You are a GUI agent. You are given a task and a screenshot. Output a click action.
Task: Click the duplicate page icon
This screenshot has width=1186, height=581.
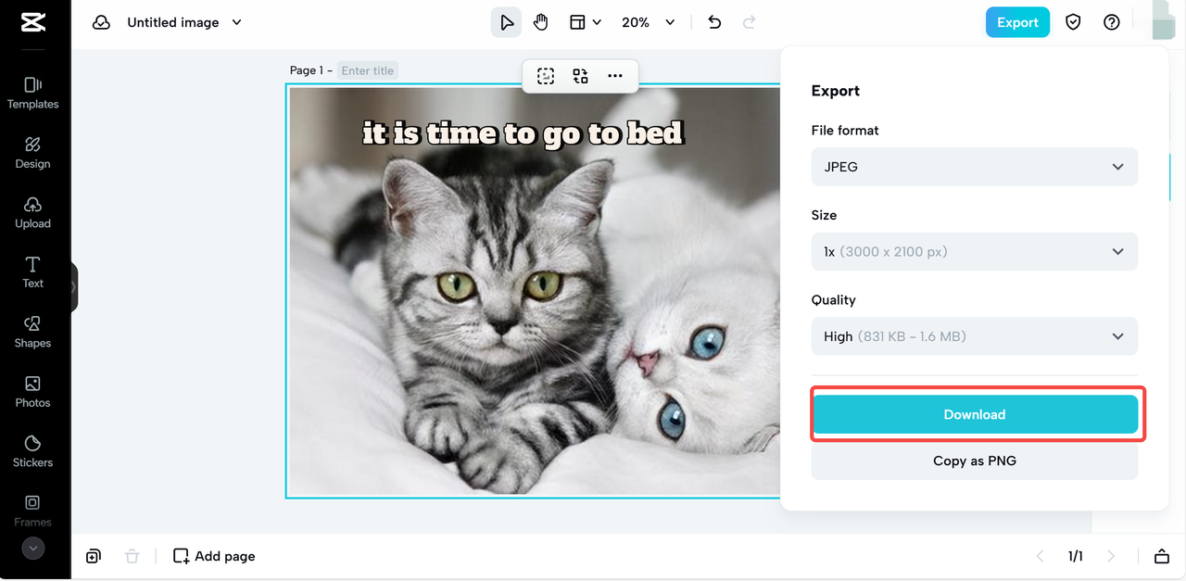94,556
